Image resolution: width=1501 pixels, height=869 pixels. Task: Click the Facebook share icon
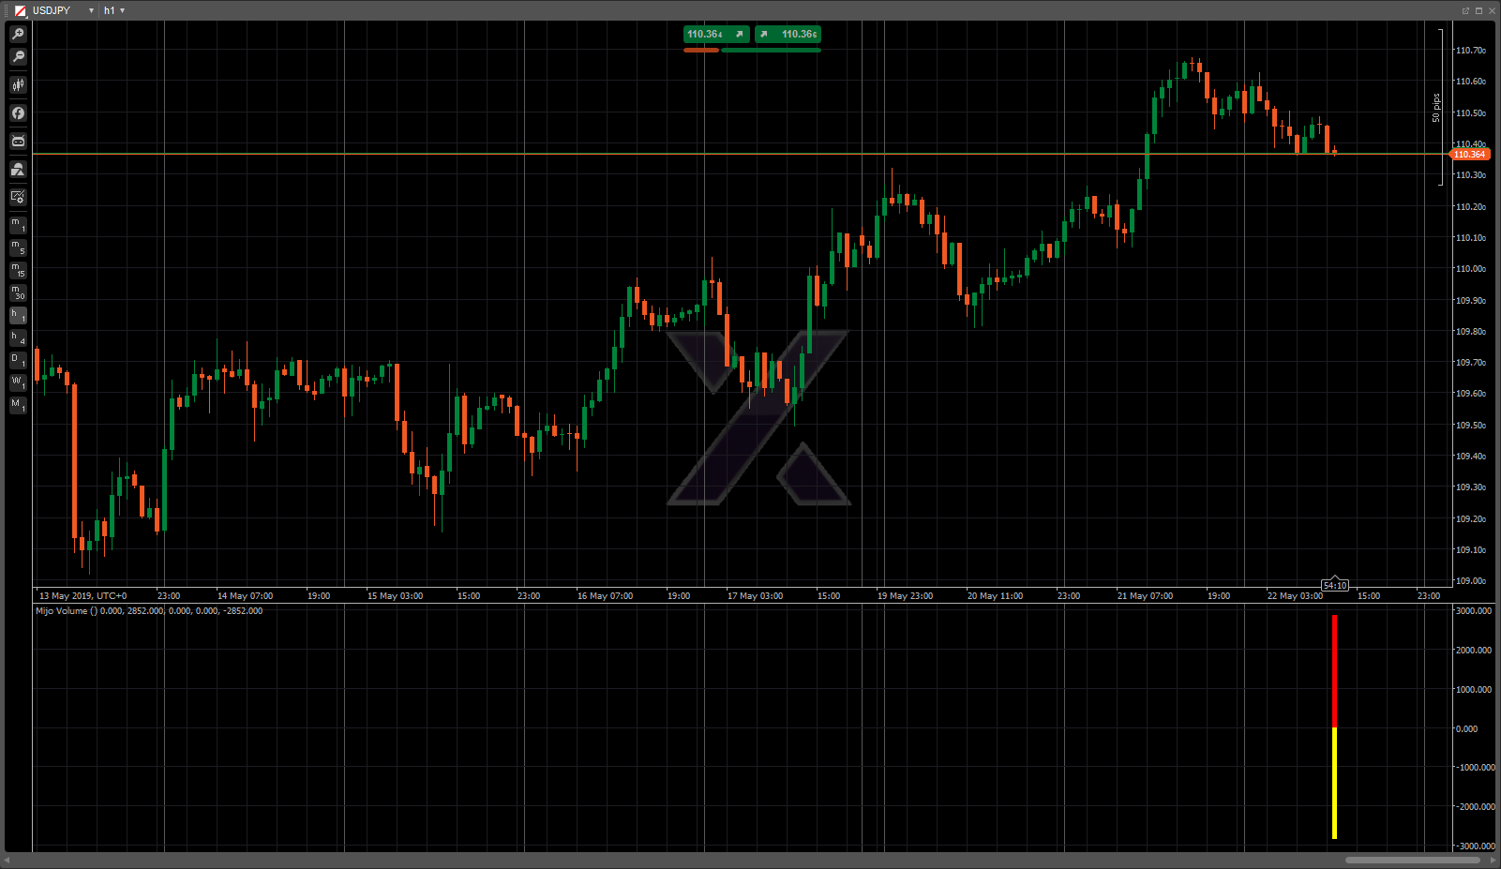18,112
